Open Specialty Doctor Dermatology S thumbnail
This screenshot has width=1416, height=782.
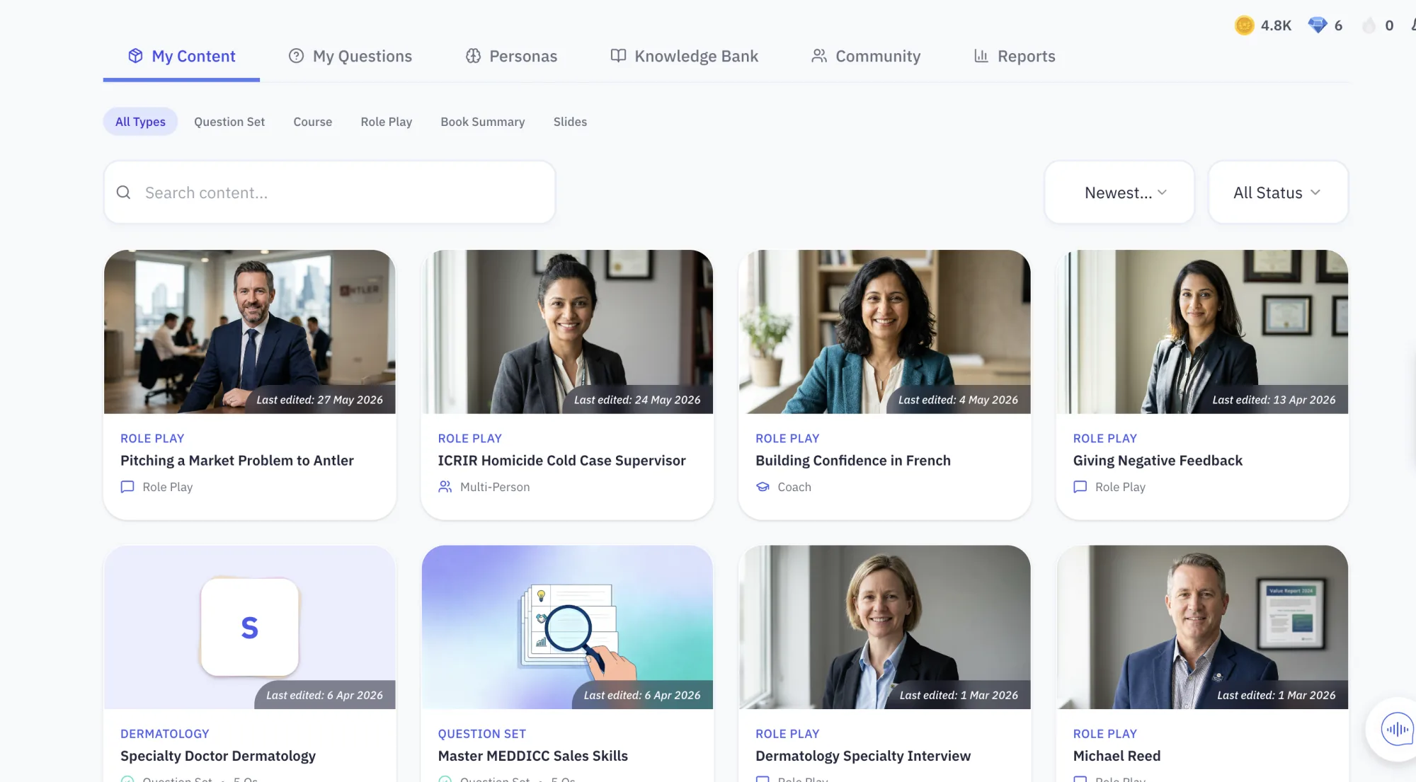pyautogui.click(x=249, y=627)
